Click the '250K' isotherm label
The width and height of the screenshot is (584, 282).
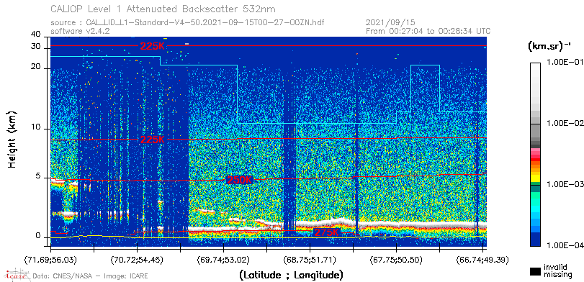coord(240,180)
